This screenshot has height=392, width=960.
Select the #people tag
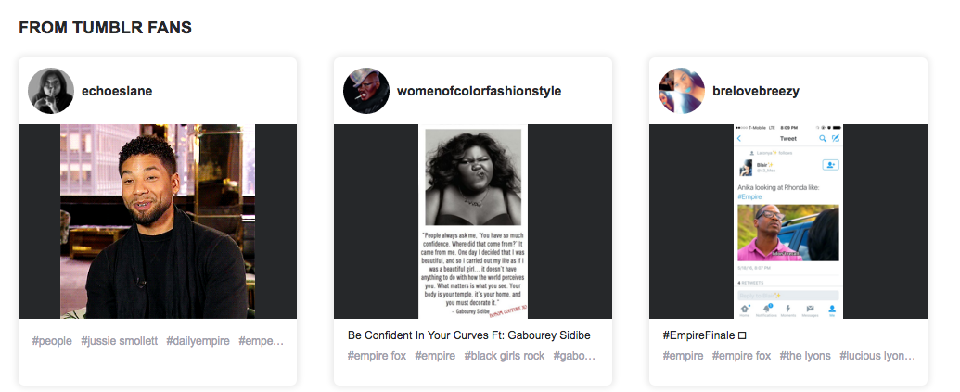click(x=52, y=341)
